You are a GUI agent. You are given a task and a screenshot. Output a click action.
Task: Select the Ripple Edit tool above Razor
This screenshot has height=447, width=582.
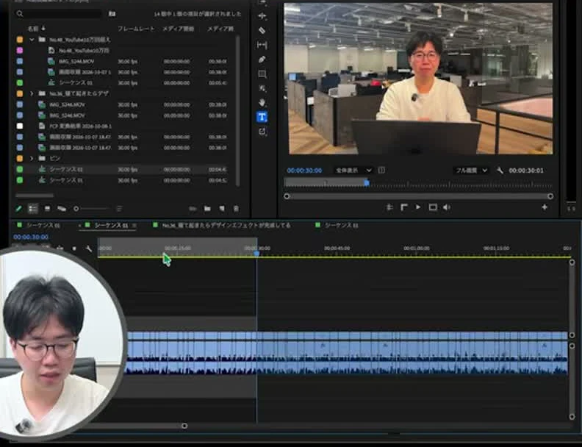coord(262,16)
